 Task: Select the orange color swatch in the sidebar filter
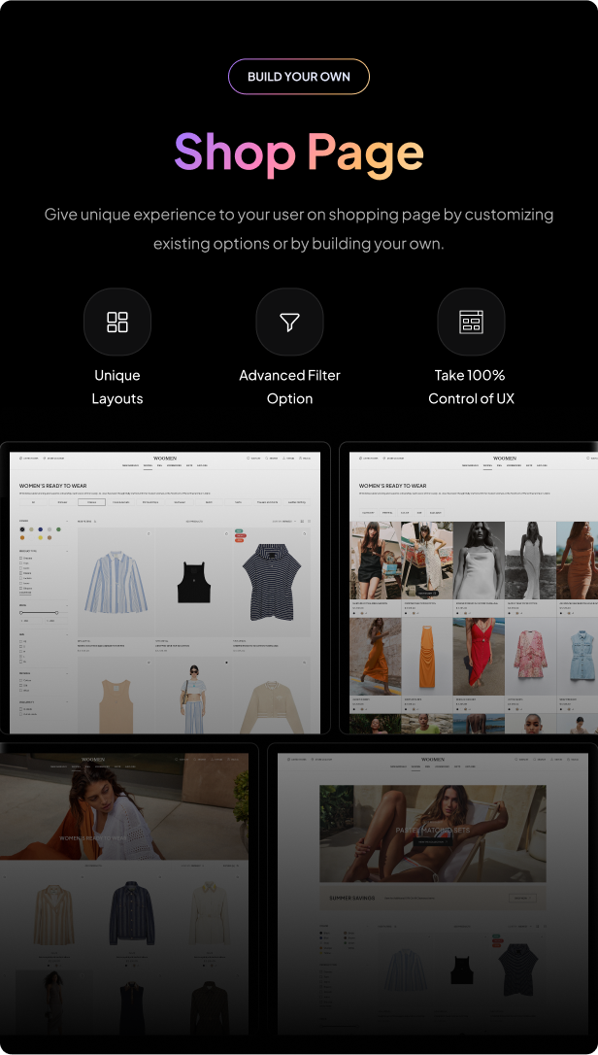click(x=22, y=537)
